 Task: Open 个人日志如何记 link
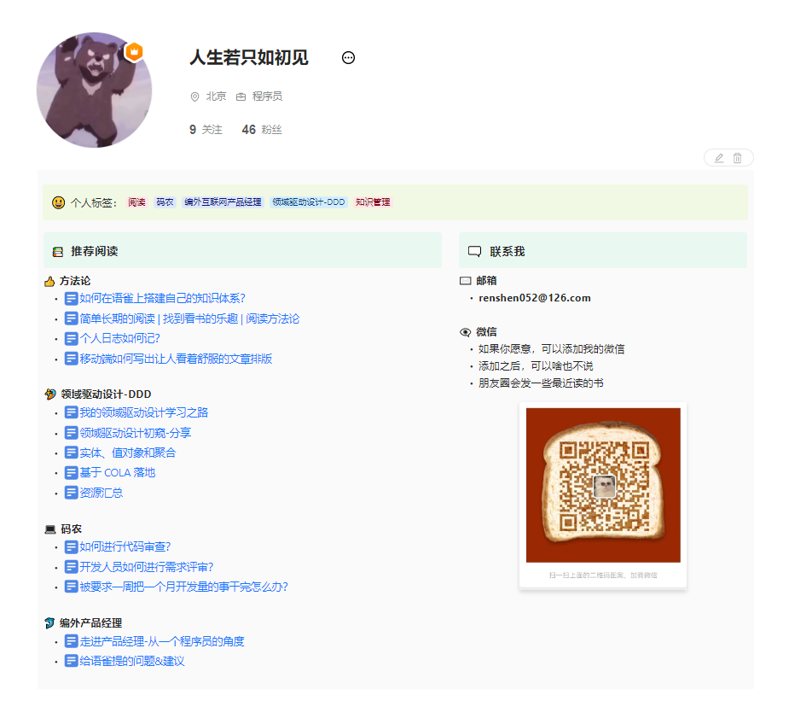click(x=119, y=338)
